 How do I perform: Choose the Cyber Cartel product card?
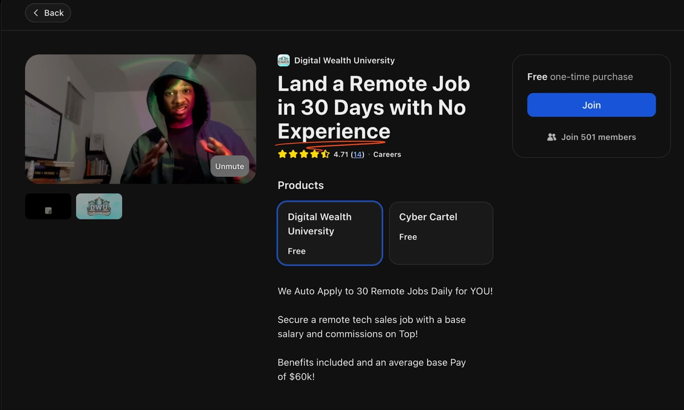[x=441, y=233]
